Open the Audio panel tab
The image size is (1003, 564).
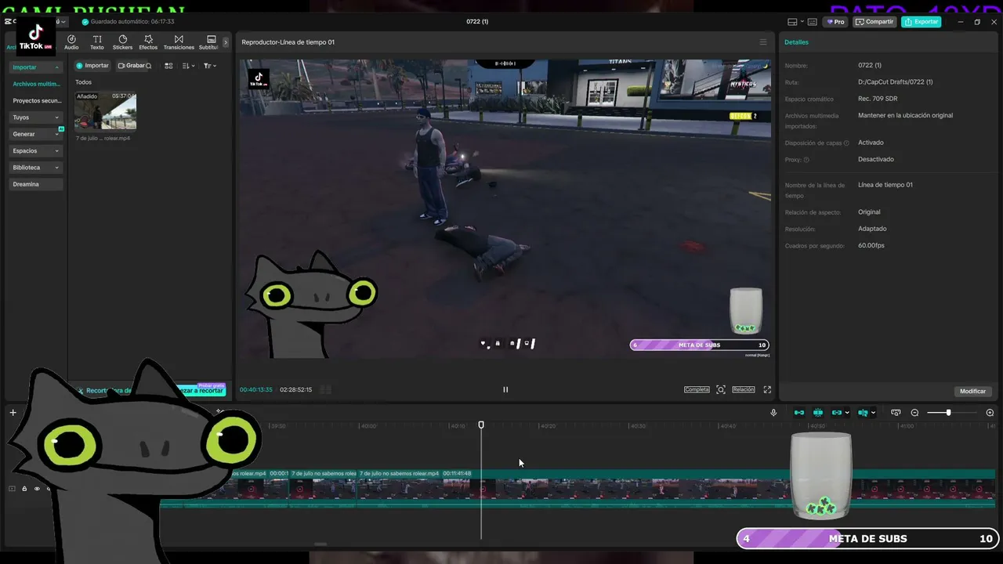[x=71, y=42]
